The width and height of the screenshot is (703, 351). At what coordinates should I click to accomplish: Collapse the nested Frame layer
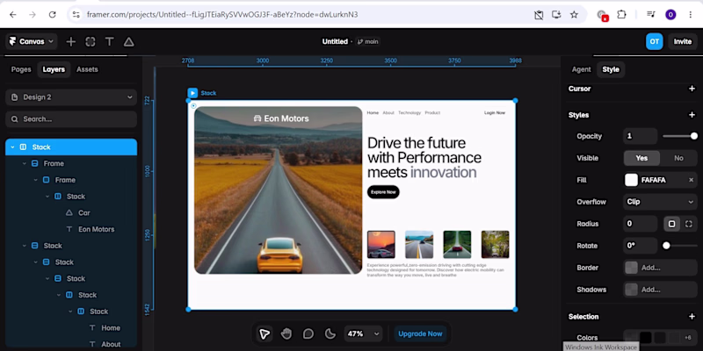coord(36,180)
